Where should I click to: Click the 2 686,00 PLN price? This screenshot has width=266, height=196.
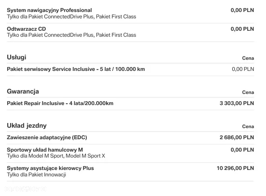[236, 137]
